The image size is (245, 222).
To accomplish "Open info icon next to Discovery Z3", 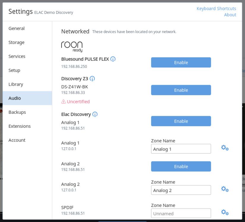I will pos(92,79).
